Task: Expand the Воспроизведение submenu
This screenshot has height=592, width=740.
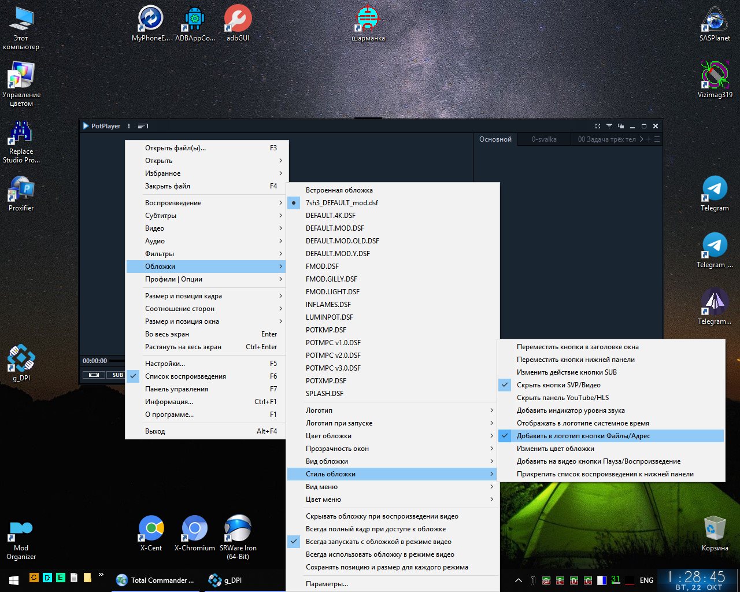Action: [x=205, y=203]
